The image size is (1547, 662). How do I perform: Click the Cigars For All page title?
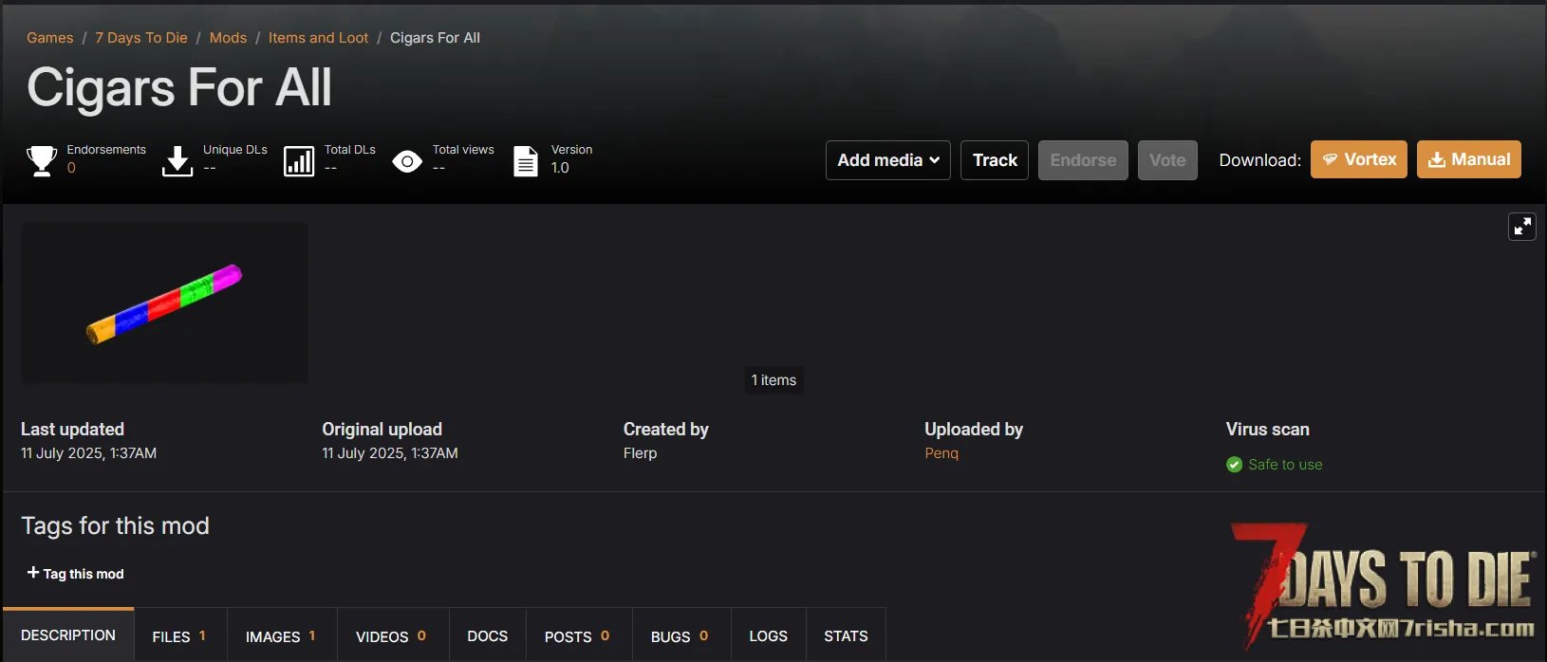click(179, 87)
